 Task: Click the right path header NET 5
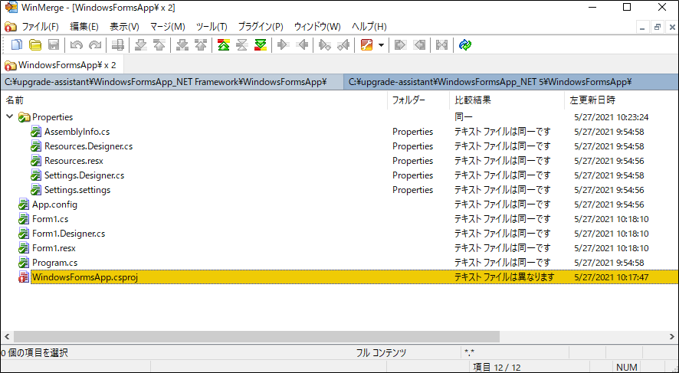tap(511, 82)
